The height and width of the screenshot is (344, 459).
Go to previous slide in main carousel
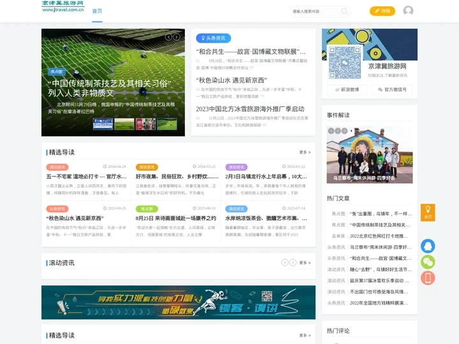(168, 37)
